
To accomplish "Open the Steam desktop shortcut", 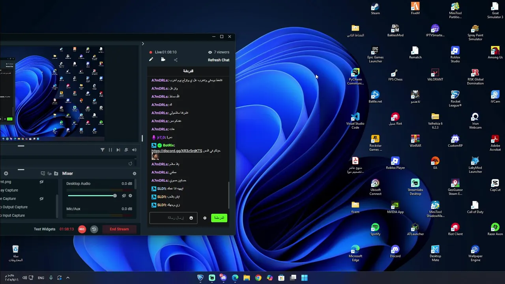I will coord(375,9).
